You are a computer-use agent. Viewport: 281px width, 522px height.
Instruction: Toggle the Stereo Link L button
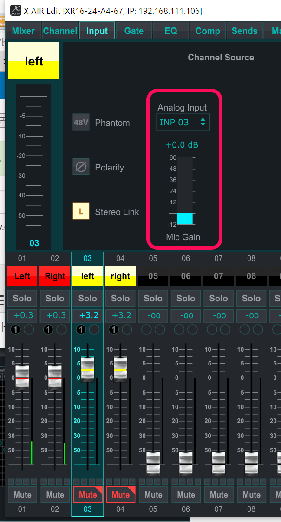81,211
